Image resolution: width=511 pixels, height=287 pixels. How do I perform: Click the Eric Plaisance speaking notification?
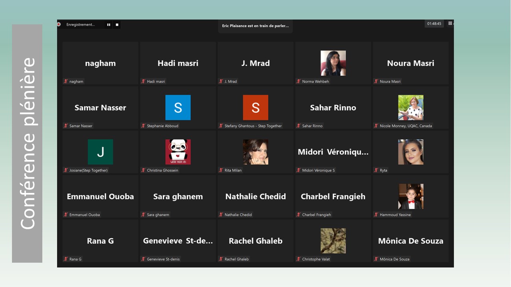pos(255,26)
